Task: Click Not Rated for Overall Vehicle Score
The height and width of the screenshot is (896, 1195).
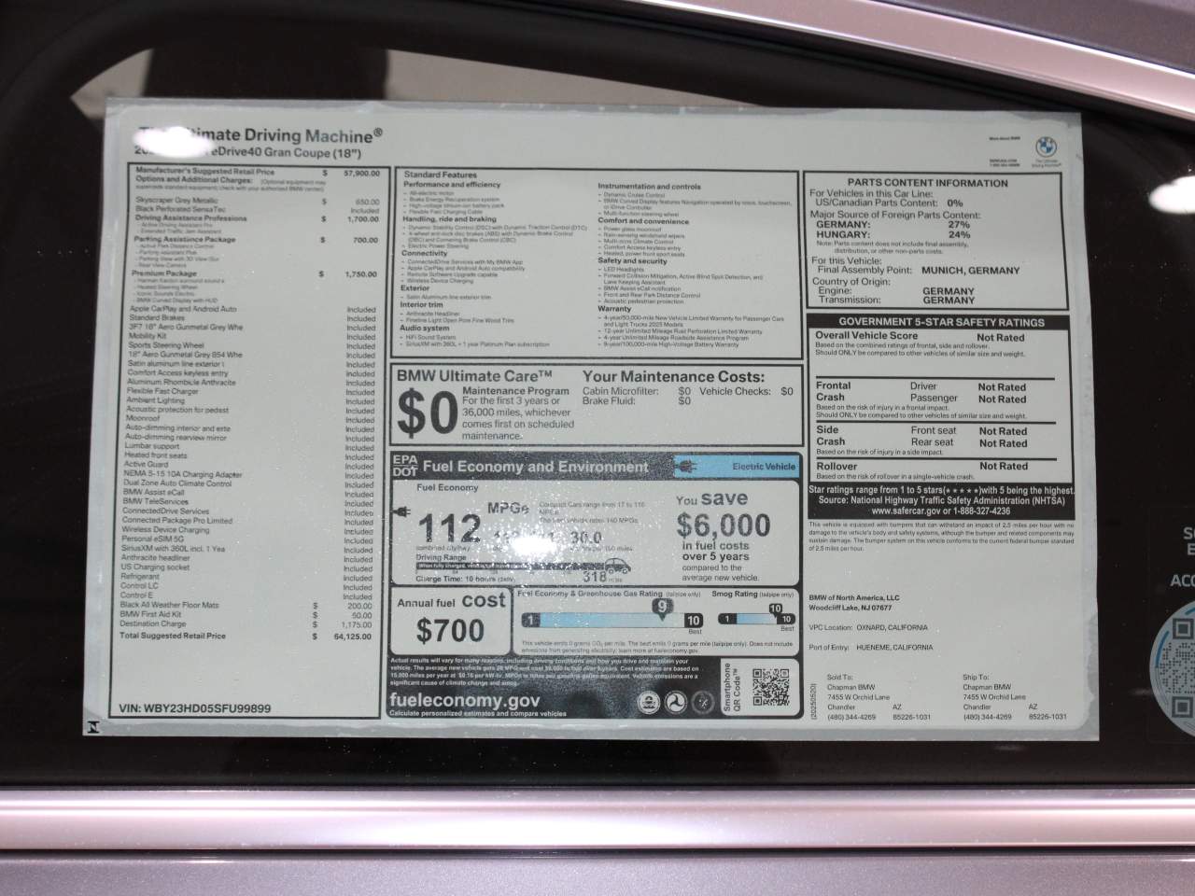Action: tap(1001, 338)
